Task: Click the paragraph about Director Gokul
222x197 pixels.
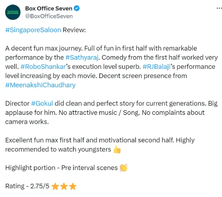Action: coord(111,113)
